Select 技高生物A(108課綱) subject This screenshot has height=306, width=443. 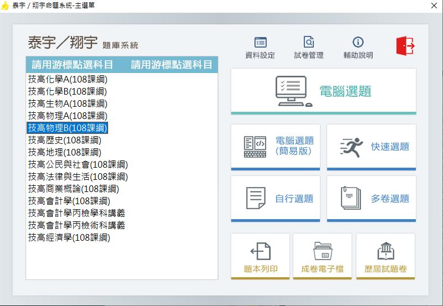68,103
